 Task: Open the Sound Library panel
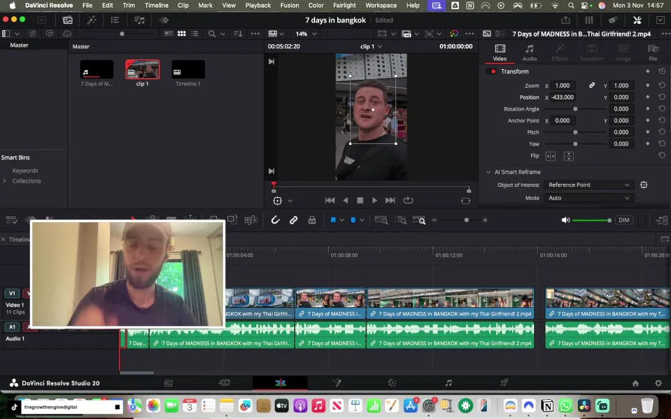pos(139,20)
